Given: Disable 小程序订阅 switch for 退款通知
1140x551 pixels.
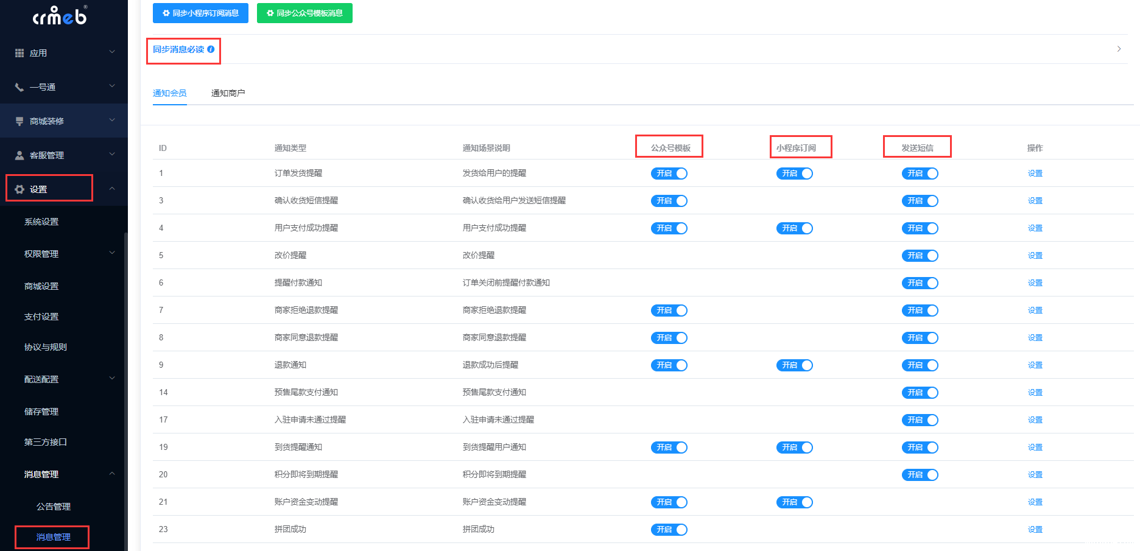Looking at the screenshot, I should click(x=794, y=365).
